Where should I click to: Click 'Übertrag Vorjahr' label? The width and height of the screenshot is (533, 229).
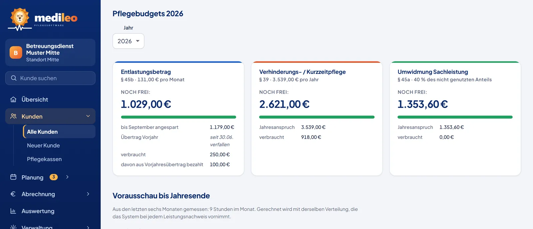point(140,137)
